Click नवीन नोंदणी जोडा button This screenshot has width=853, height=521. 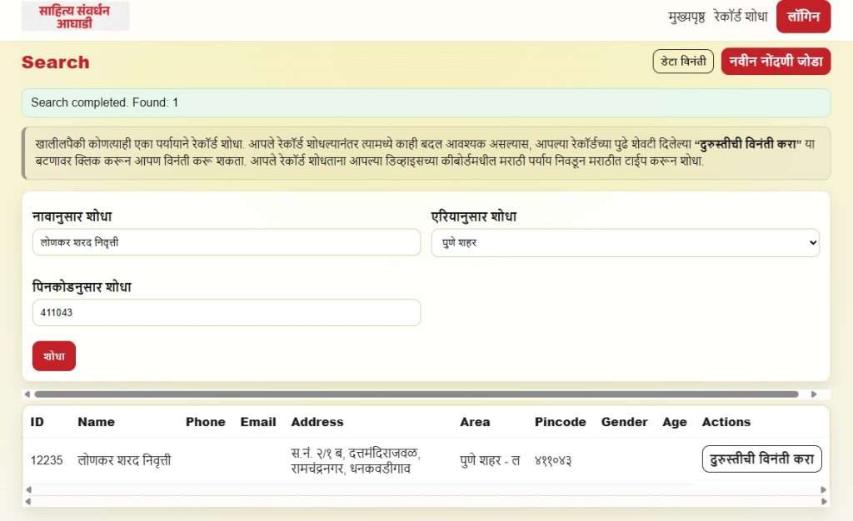[x=776, y=62]
